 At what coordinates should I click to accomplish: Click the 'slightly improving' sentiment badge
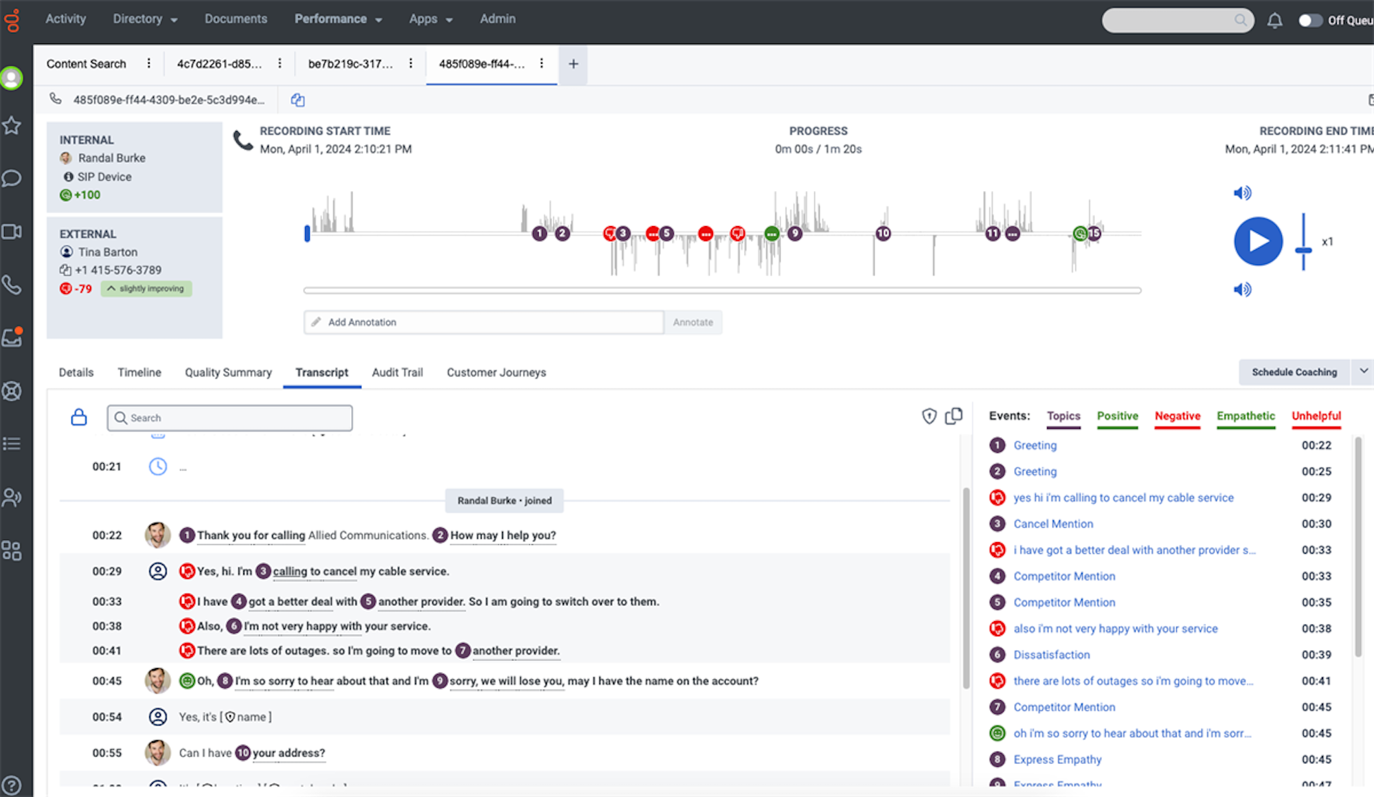[146, 289]
